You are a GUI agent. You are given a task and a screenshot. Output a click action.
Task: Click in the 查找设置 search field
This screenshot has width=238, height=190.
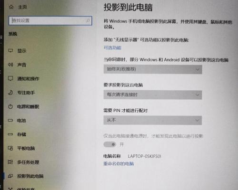[x=50, y=20]
